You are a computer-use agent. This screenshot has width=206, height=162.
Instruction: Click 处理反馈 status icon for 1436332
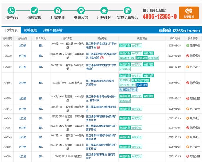pyautogui.click(x=188, y=56)
